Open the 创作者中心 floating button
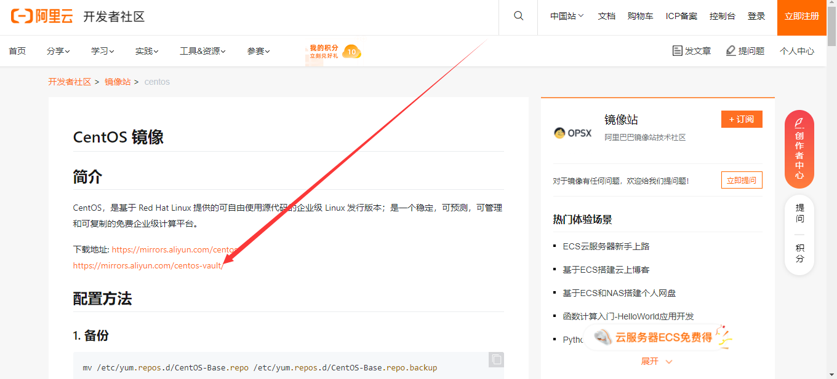Image resolution: width=837 pixels, height=379 pixels. click(799, 149)
